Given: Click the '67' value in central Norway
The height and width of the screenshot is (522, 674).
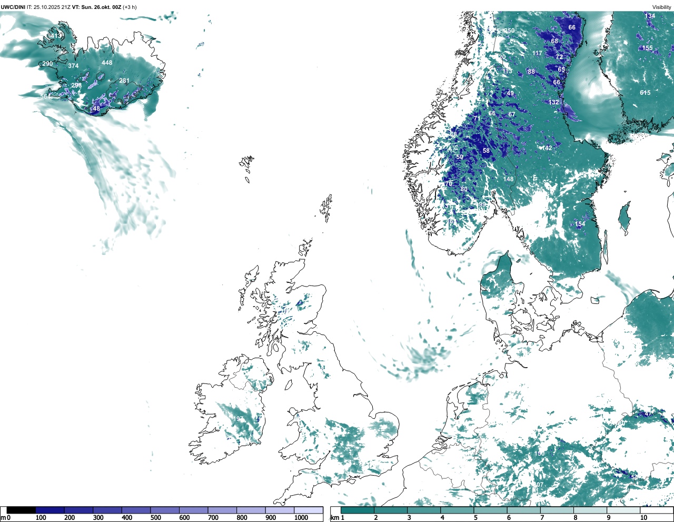Looking at the screenshot, I should pos(512,114).
